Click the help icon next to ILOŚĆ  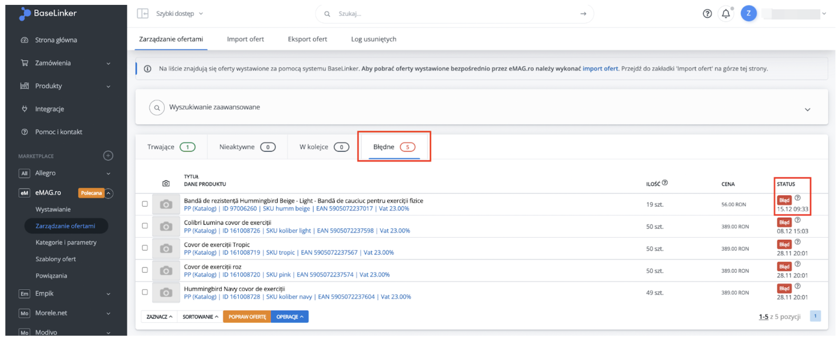tap(665, 182)
